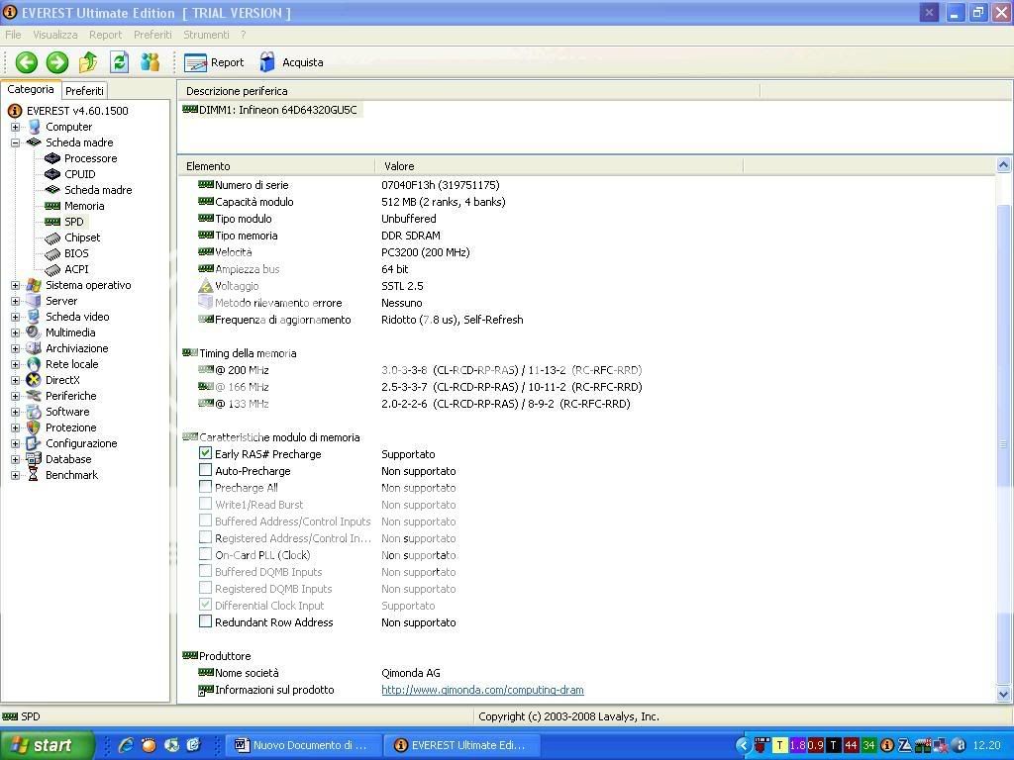The image size is (1014, 760).
Task: Expand the Scheda video node
Action: [16, 318]
